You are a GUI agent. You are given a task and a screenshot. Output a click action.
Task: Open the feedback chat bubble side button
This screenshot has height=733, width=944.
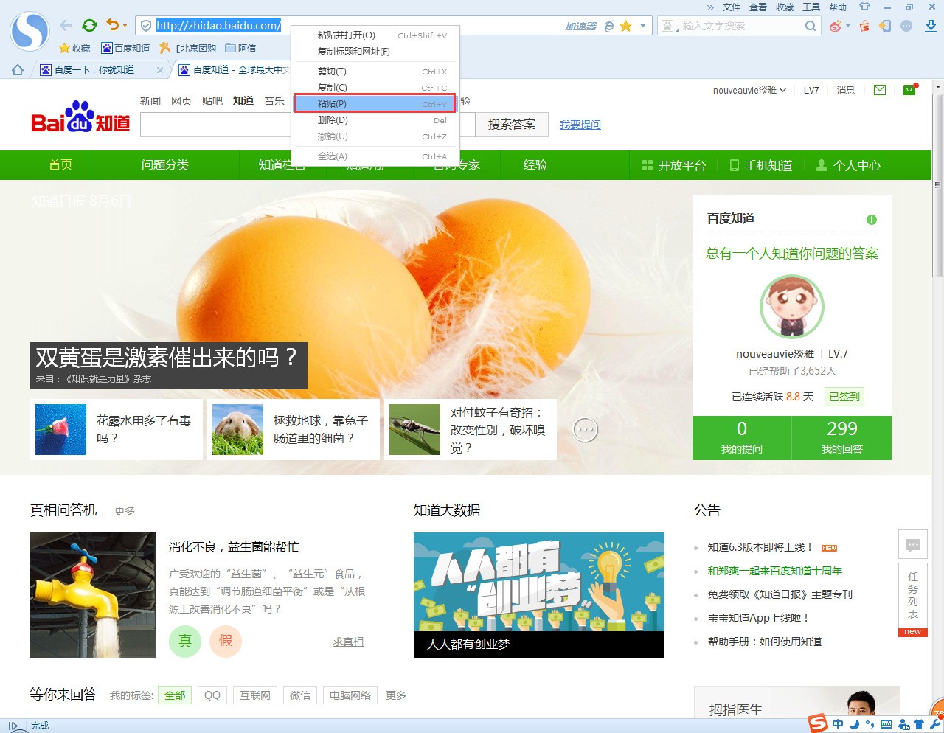pos(913,545)
